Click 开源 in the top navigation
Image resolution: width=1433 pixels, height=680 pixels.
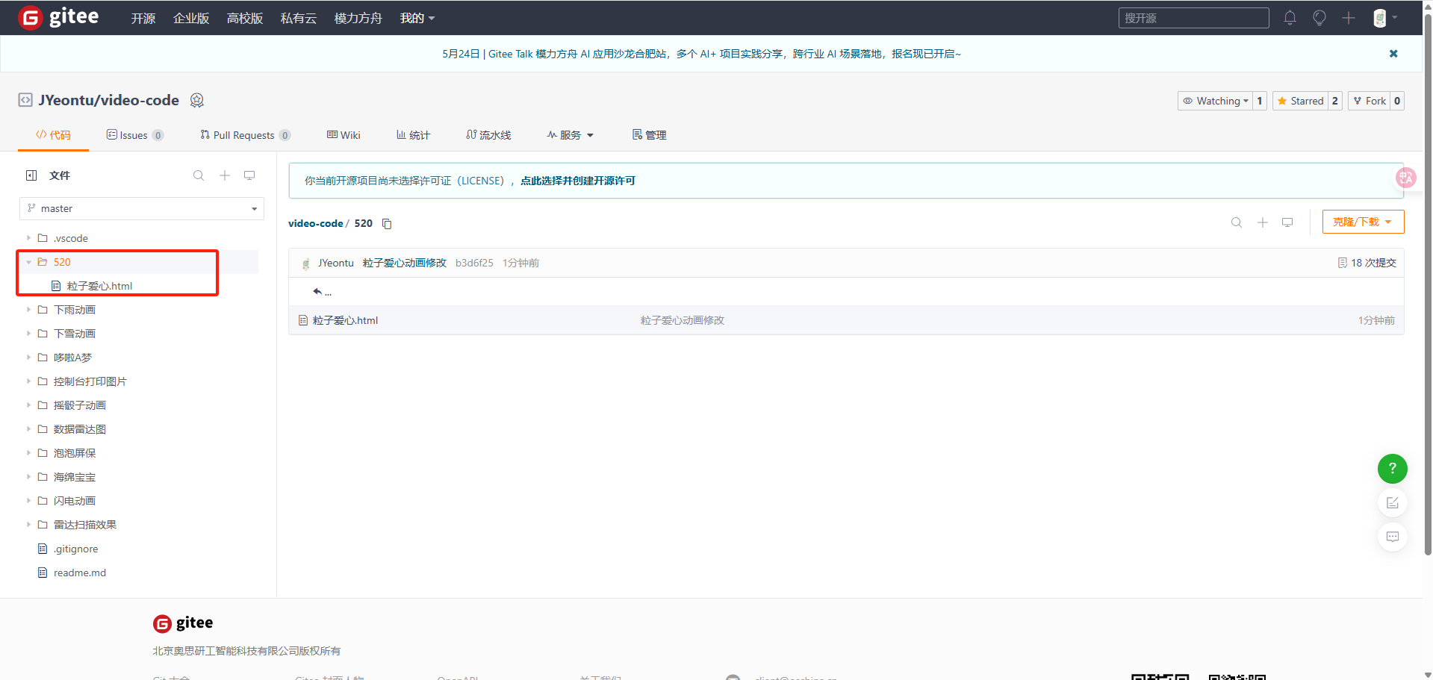coord(143,18)
